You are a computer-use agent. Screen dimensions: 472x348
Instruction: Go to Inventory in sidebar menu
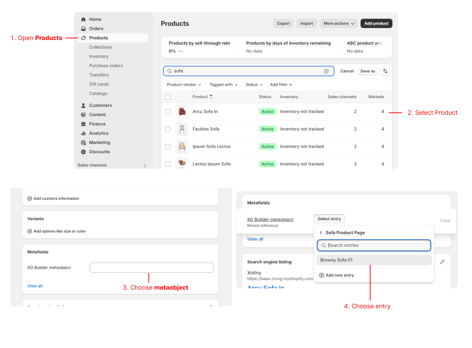tap(99, 56)
